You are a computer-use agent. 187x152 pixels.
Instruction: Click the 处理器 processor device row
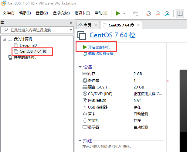[123, 81]
